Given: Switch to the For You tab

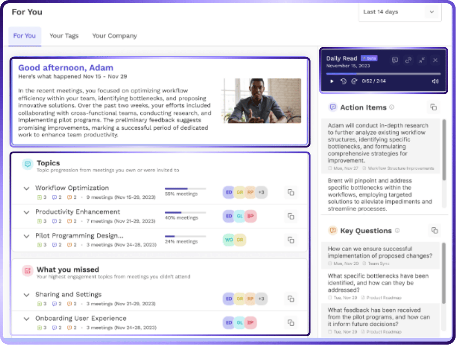Looking at the screenshot, I should [25, 36].
